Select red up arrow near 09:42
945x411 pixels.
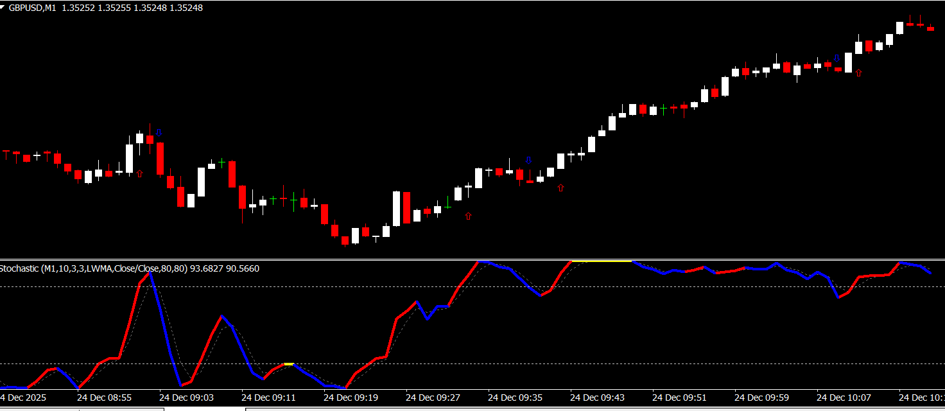coord(560,188)
